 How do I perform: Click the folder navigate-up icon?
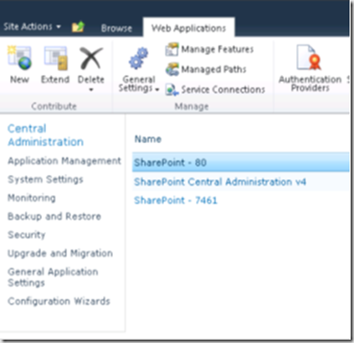pos(78,27)
